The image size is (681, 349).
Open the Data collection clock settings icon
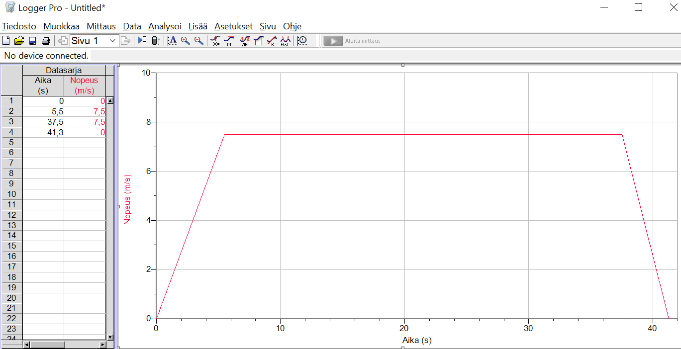[302, 41]
